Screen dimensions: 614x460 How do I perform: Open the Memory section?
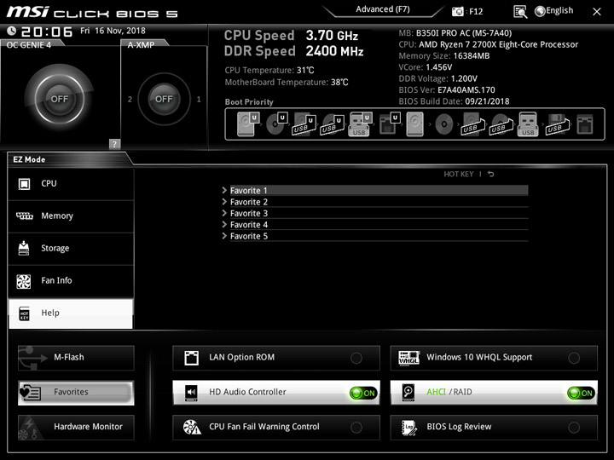(x=71, y=216)
